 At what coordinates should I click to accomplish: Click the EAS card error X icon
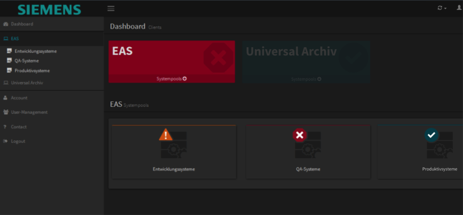pos(219,58)
